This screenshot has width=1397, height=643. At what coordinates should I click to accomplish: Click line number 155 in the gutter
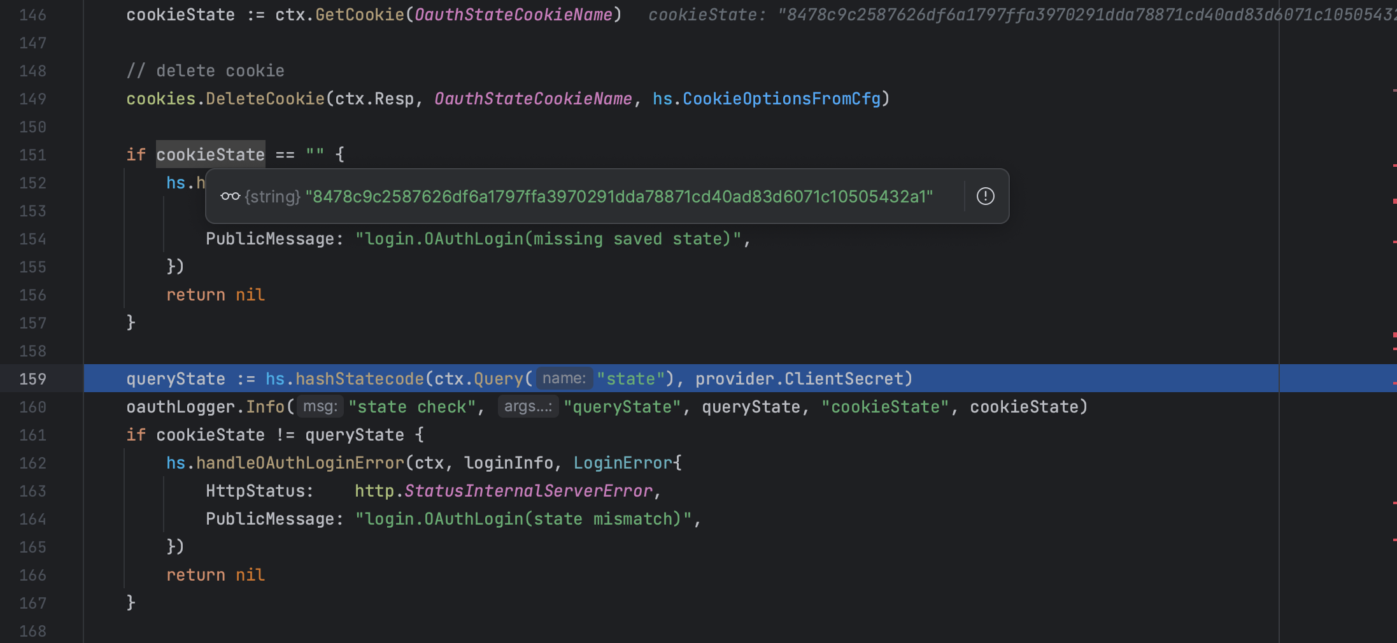pos(32,267)
